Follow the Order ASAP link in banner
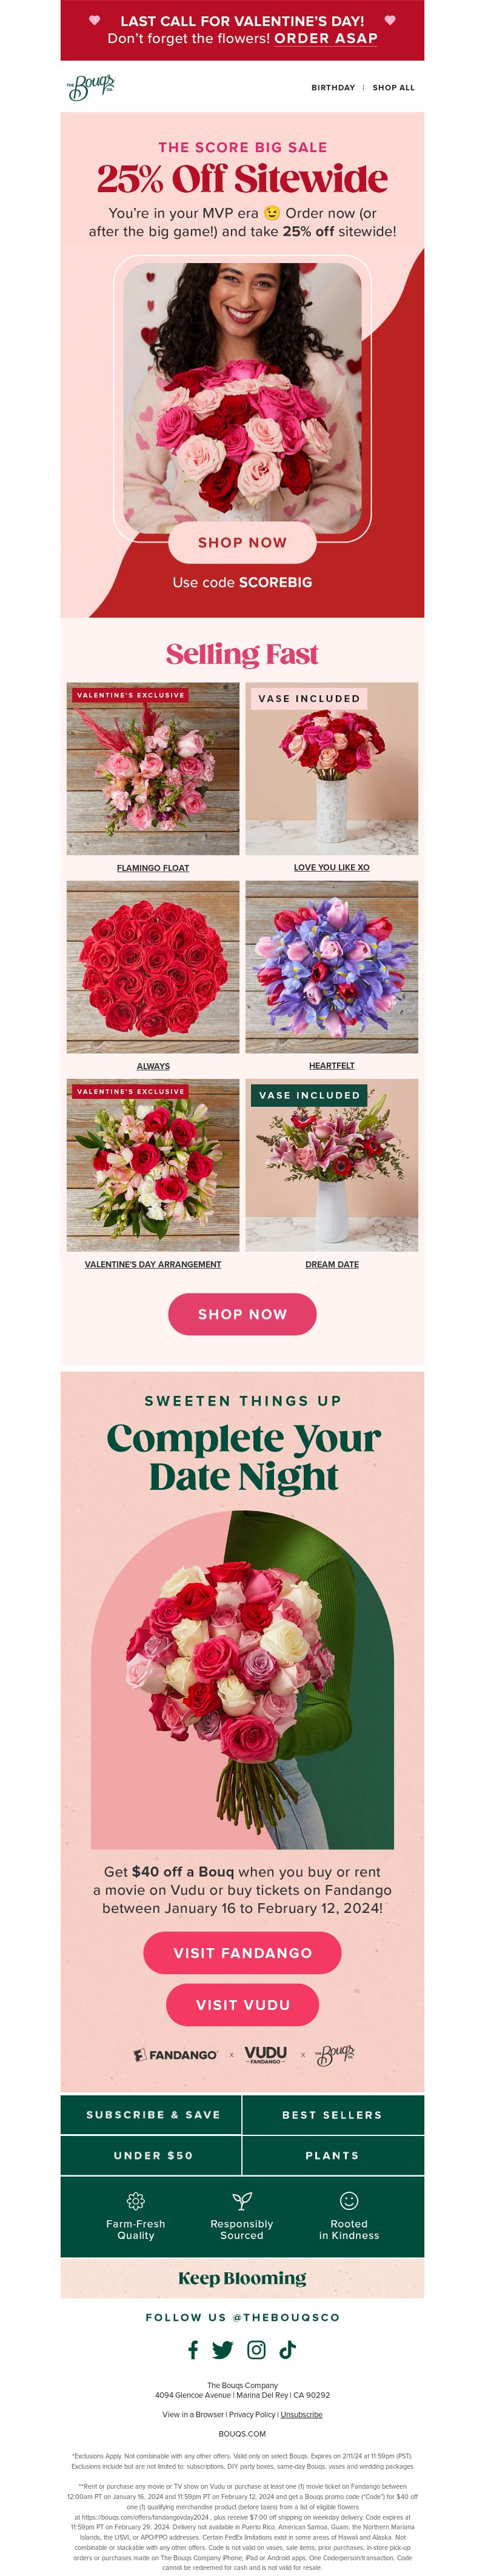Viewport: 485px width, 2576px height. (326, 38)
